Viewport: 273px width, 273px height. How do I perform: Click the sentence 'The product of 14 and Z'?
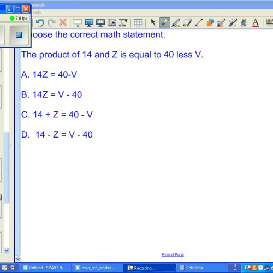[69, 55]
